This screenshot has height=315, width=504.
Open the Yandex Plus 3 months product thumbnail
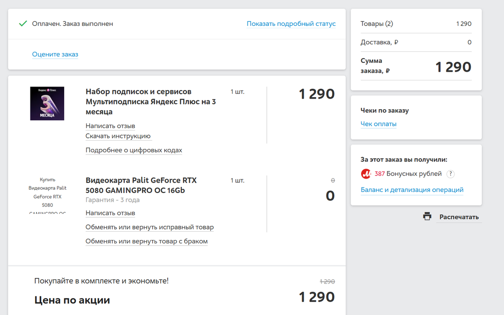(x=47, y=104)
